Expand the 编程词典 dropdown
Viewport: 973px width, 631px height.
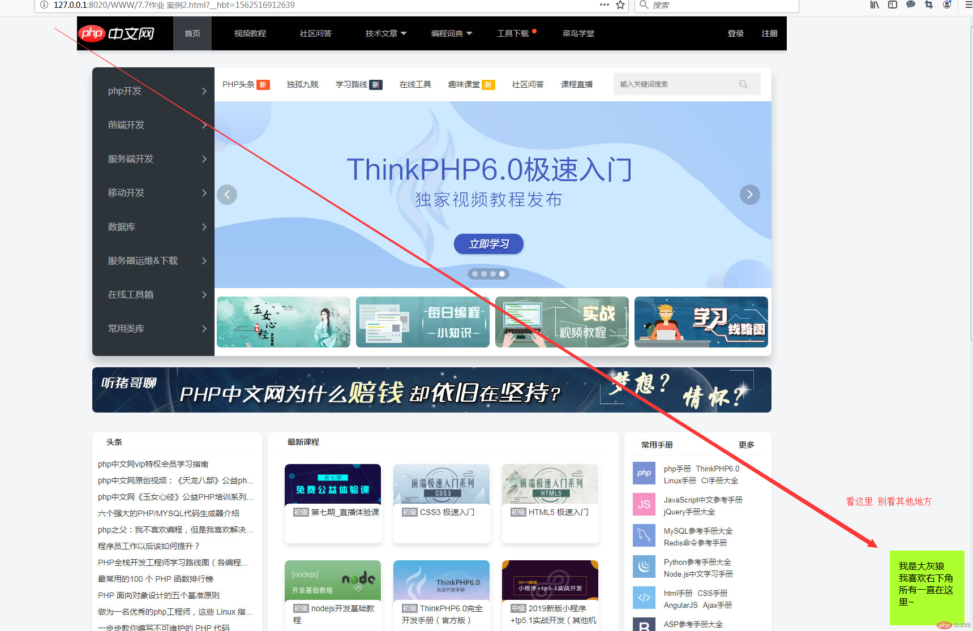[452, 33]
